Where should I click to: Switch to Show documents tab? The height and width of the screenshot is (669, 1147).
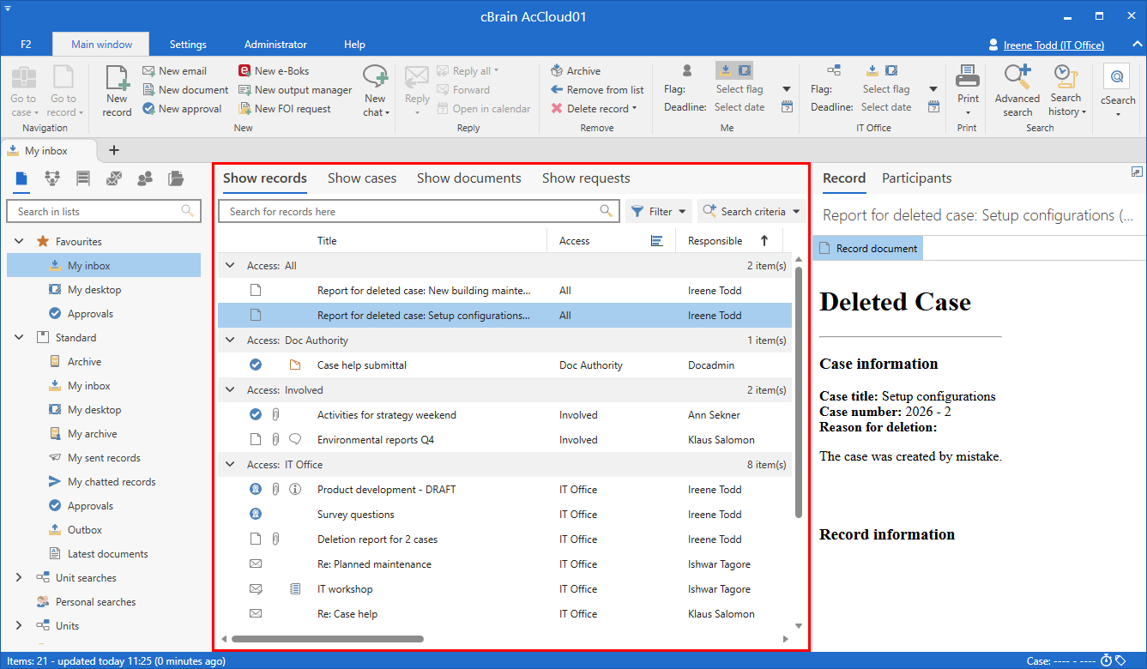pos(469,178)
